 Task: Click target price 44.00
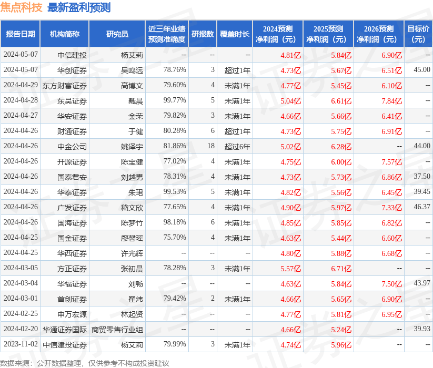pos(422,146)
